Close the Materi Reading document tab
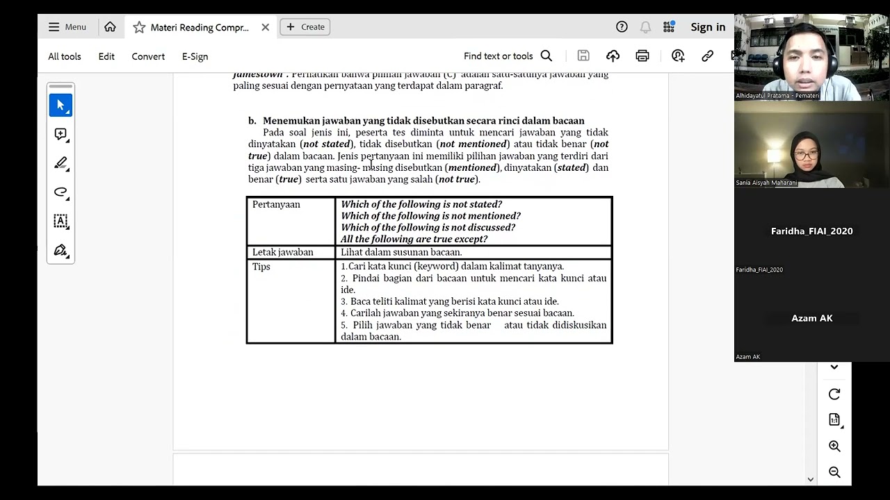Viewport: 890px width, 500px height. [x=265, y=27]
